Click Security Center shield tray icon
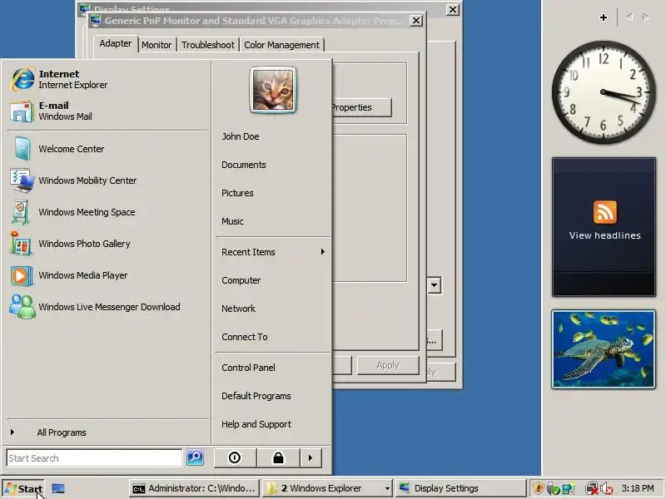 (x=538, y=488)
